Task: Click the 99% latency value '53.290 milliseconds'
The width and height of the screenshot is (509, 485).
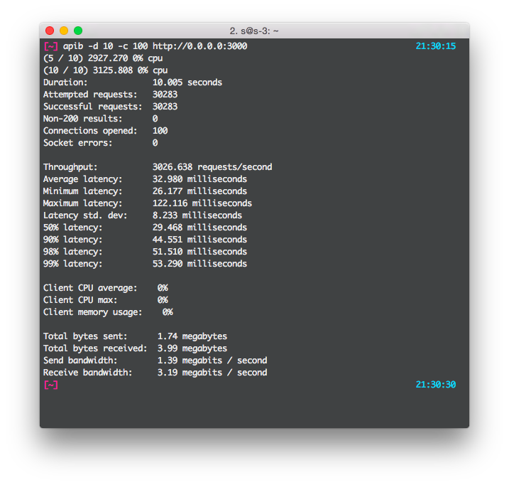Action: click(199, 264)
